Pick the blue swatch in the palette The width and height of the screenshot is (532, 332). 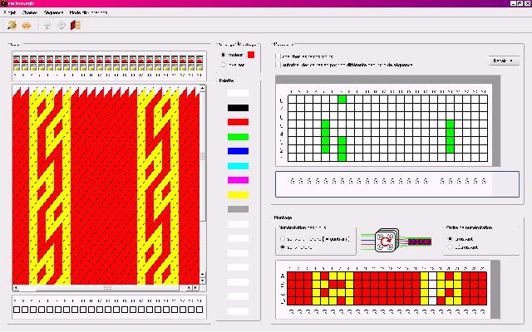[x=238, y=151]
